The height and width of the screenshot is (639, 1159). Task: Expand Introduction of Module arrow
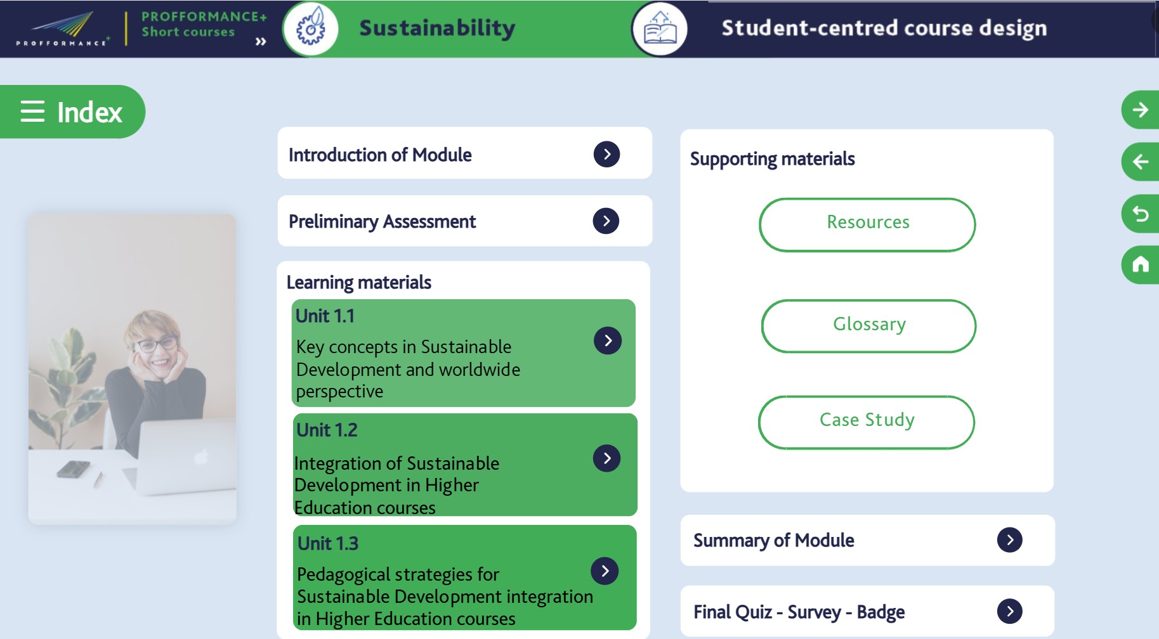pyautogui.click(x=606, y=154)
